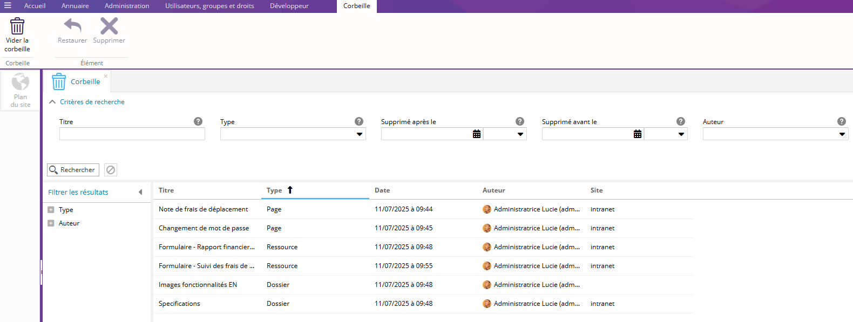
Task: Click the cancel search circle icon
Action: [x=111, y=170]
